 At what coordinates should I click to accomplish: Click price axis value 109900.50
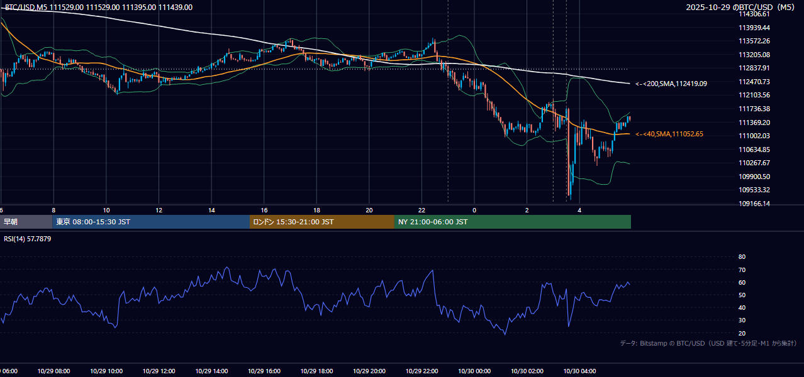(x=754, y=177)
